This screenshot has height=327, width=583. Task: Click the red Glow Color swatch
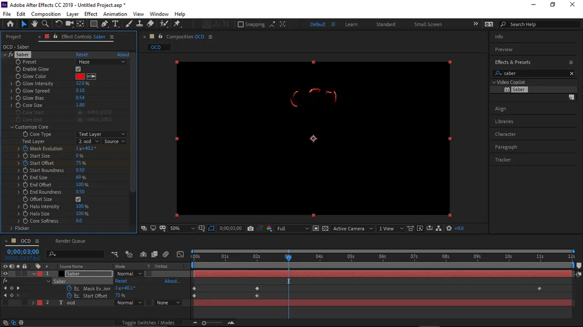coord(80,76)
